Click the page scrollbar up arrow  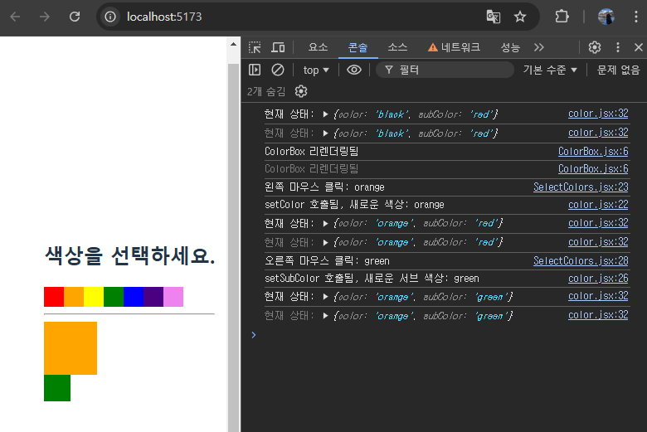coord(234,44)
